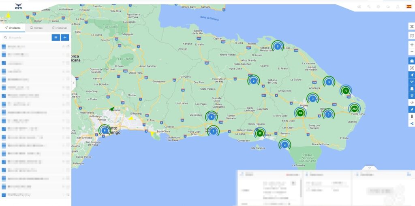Click the blue add unit plus button
The height and width of the screenshot is (206, 415).
(x=65, y=37)
